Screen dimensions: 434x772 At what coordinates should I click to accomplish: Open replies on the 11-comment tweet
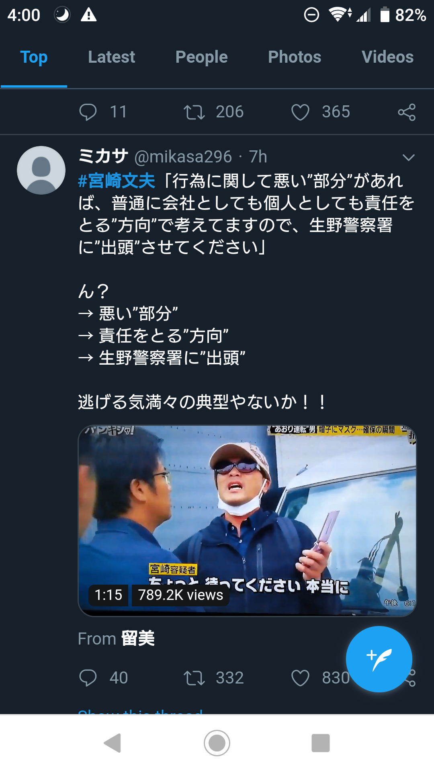tap(88, 112)
